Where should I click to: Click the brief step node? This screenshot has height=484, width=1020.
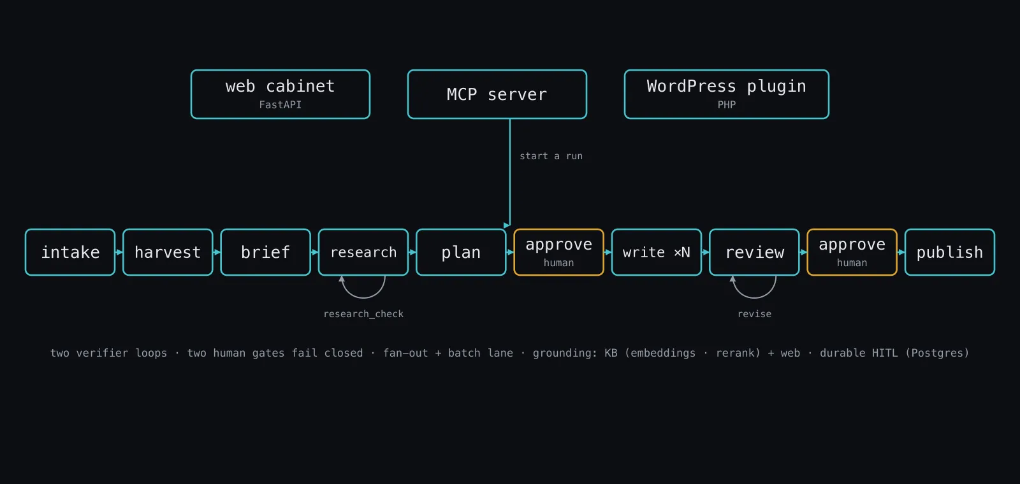click(x=266, y=252)
